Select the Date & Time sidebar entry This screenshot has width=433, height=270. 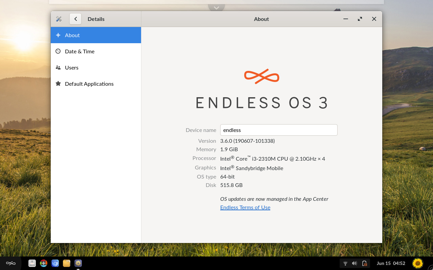pos(79,51)
